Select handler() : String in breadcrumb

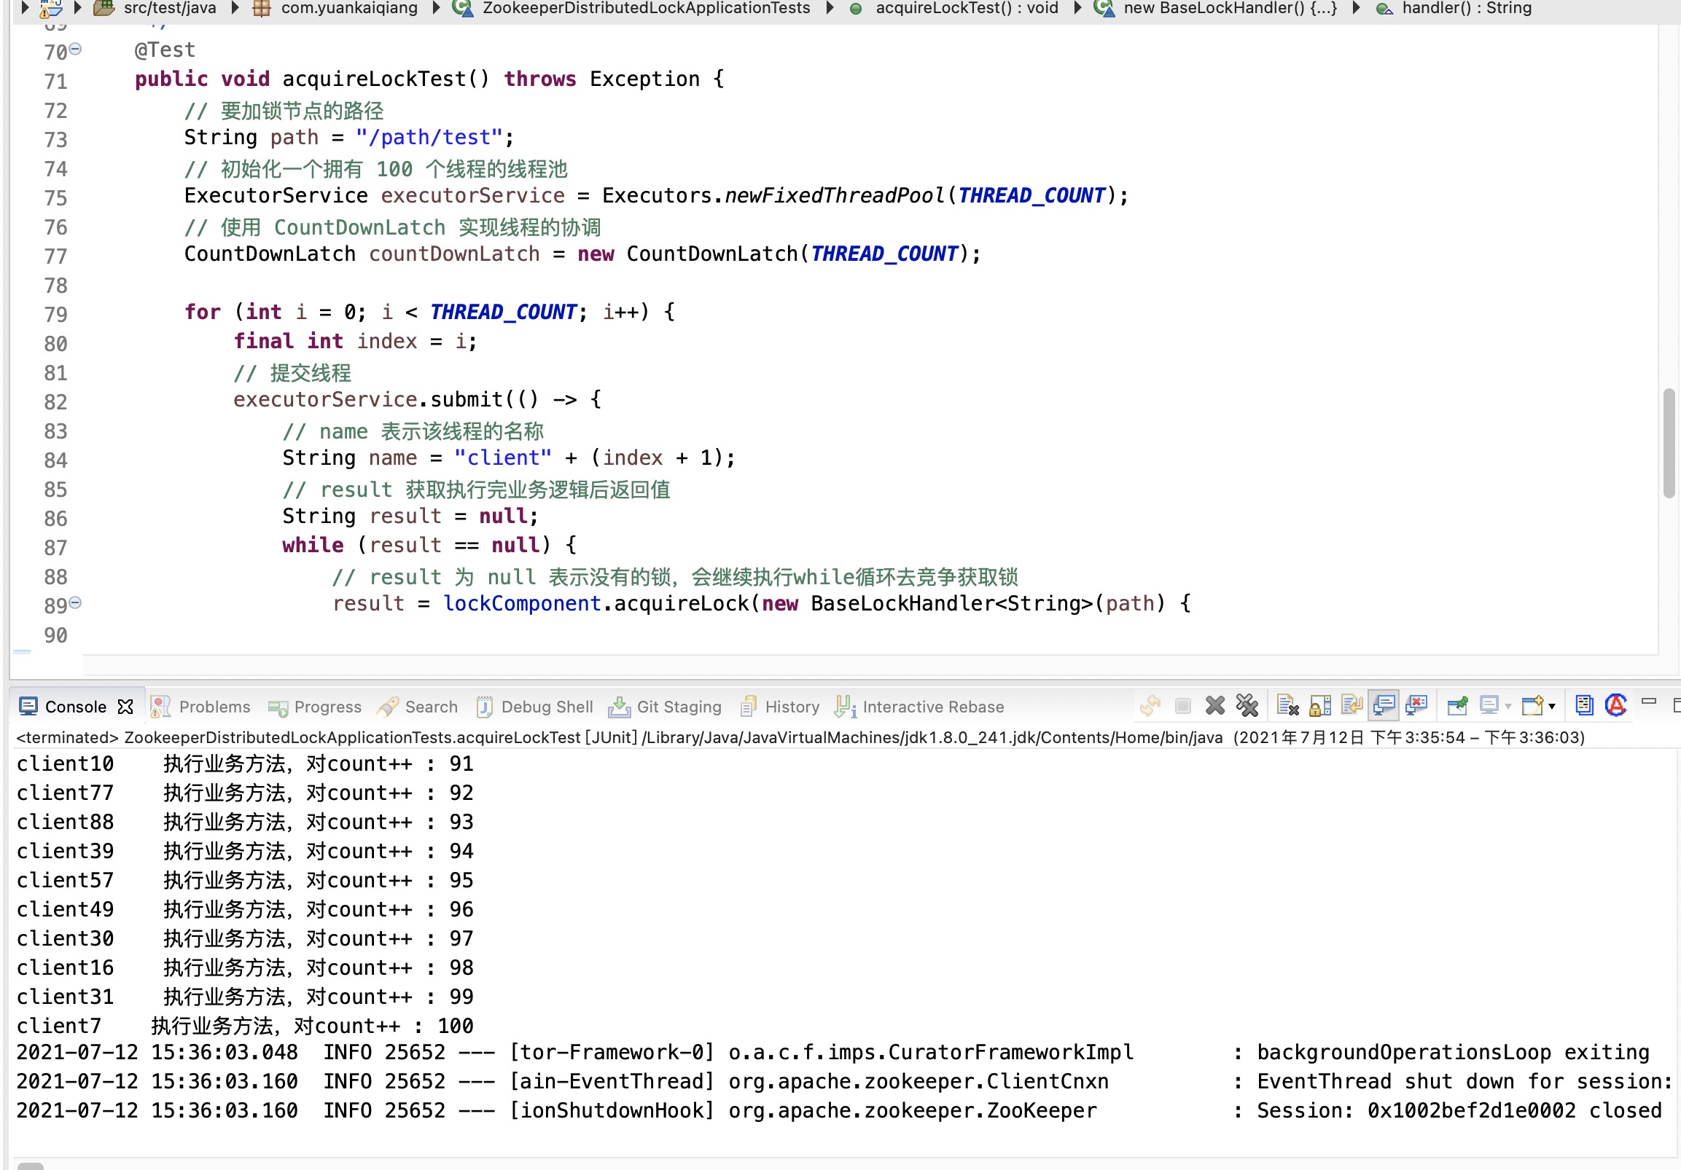(x=1467, y=8)
